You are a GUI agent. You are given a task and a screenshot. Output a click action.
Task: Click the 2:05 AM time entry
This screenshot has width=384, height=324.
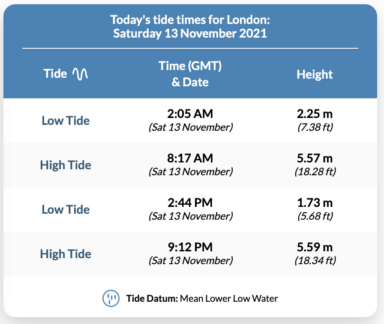tap(190, 114)
